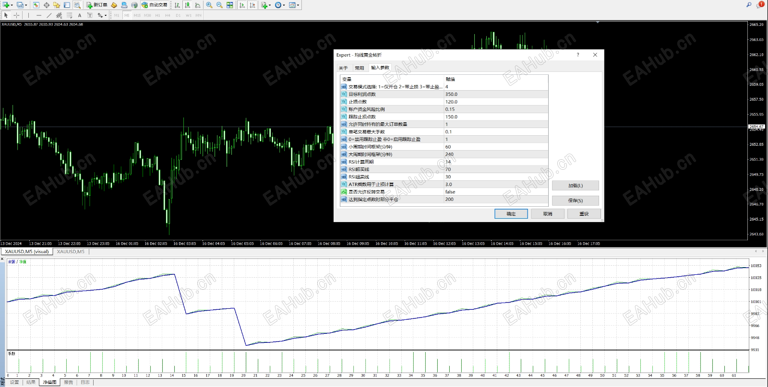Edit the 止损点数 value 120.0
Viewport: 768px width, 387px height.
pos(496,102)
